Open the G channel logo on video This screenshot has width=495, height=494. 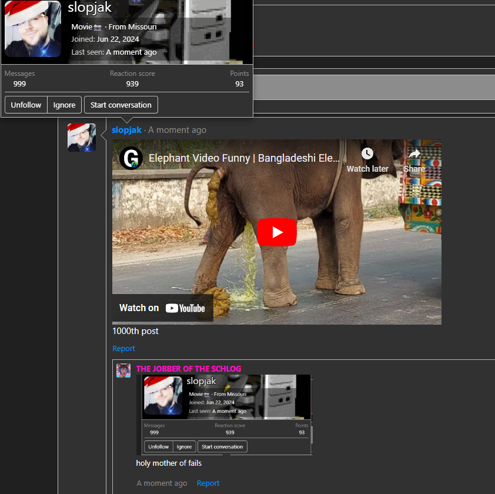pyautogui.click(x=131, y=158)
